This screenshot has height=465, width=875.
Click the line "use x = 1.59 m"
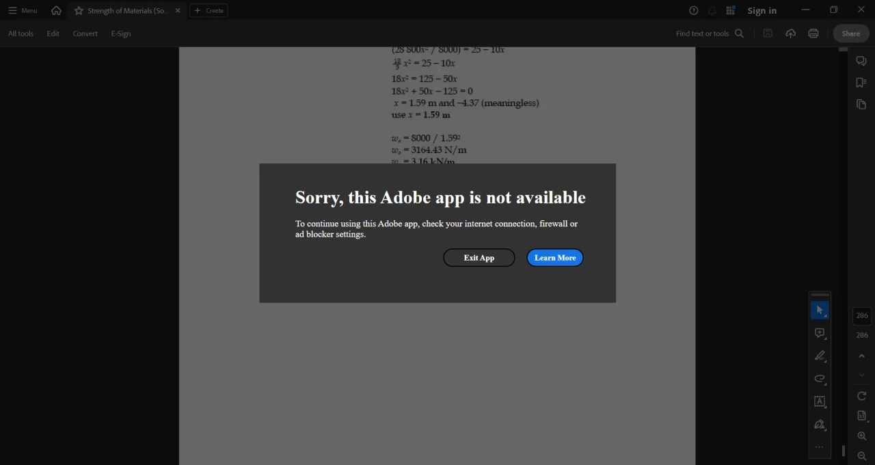pos(420,115)
